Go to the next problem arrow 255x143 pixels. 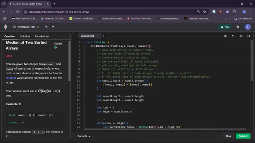tap(53, 27)
